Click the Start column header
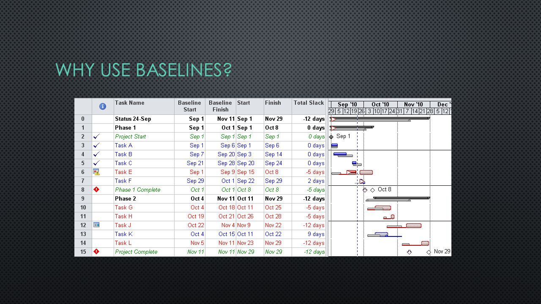 point(250,106)
